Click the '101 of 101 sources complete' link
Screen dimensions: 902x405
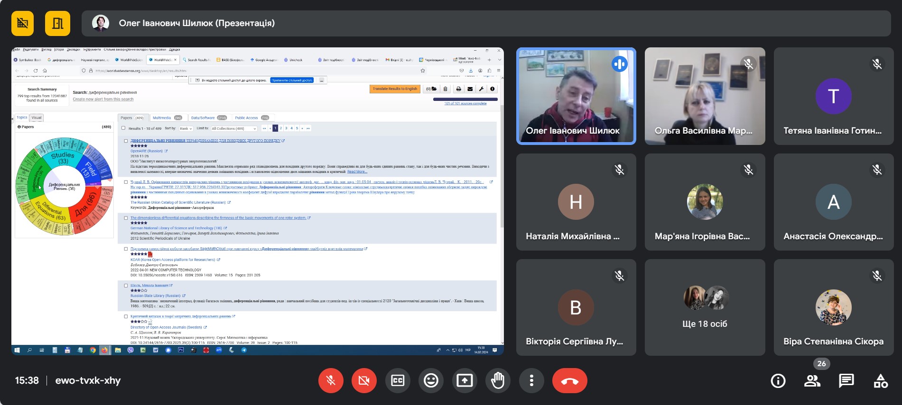point(465,103)
